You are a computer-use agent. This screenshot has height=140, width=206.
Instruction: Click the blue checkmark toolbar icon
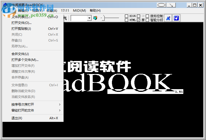pyautogui.click(x=176, y=18)
